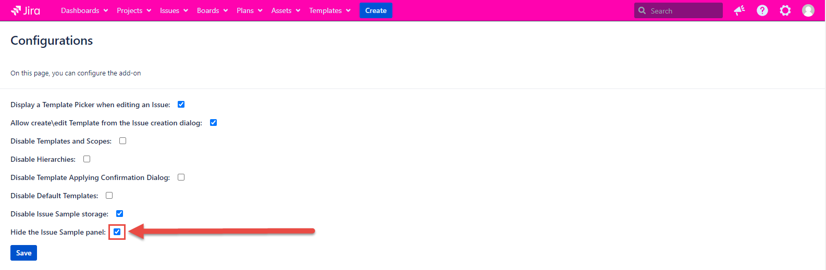Open the Projects dropdown

pos(134,10)
